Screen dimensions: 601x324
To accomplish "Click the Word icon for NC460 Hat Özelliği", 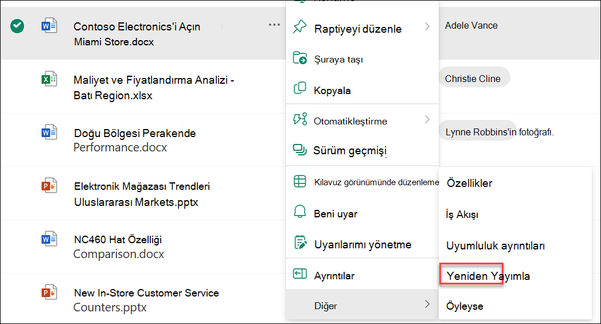I will [x=49, y=239].
